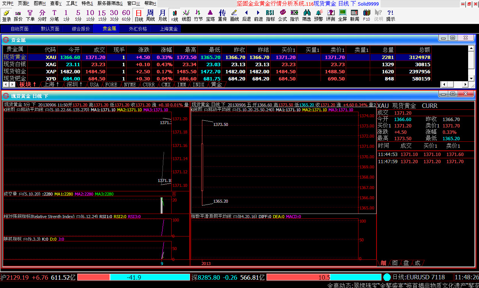Open the 报价 quotes toolbar icon
Image resolution: width=479 pixels, height=288 pixels.
[18, 15]
